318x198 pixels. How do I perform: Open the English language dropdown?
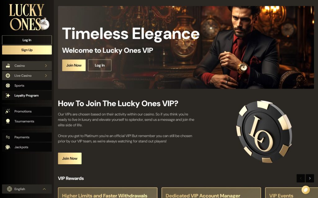pos(27,189)
